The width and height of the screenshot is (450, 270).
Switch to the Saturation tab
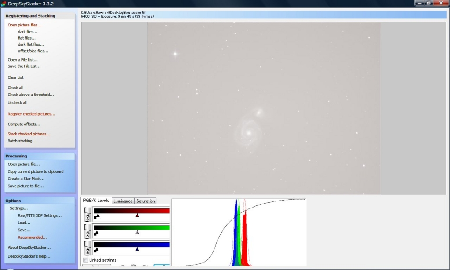(x=145, y=201)
